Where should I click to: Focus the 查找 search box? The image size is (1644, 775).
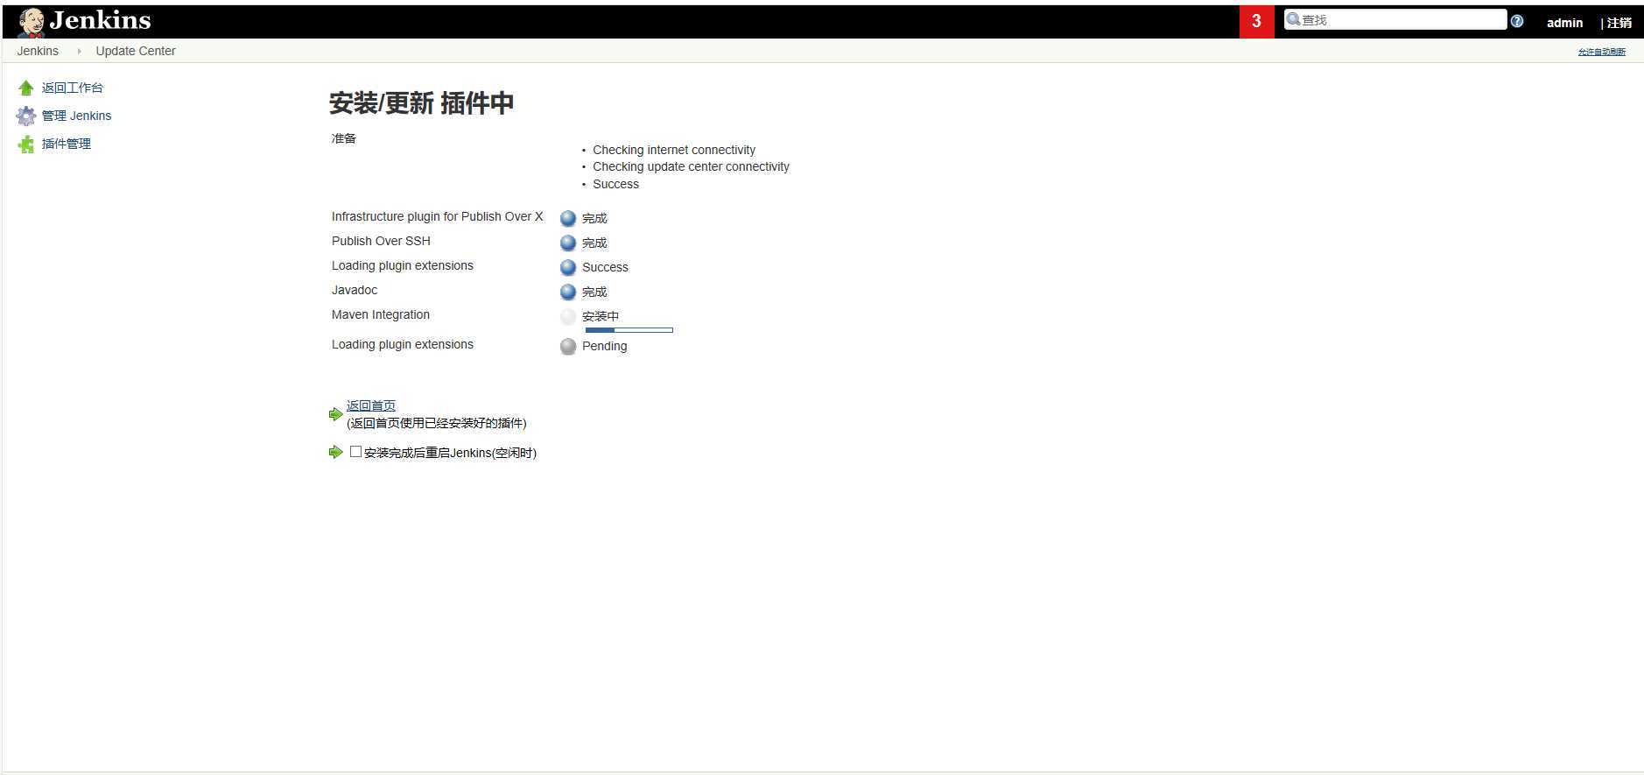point(1395,19)
